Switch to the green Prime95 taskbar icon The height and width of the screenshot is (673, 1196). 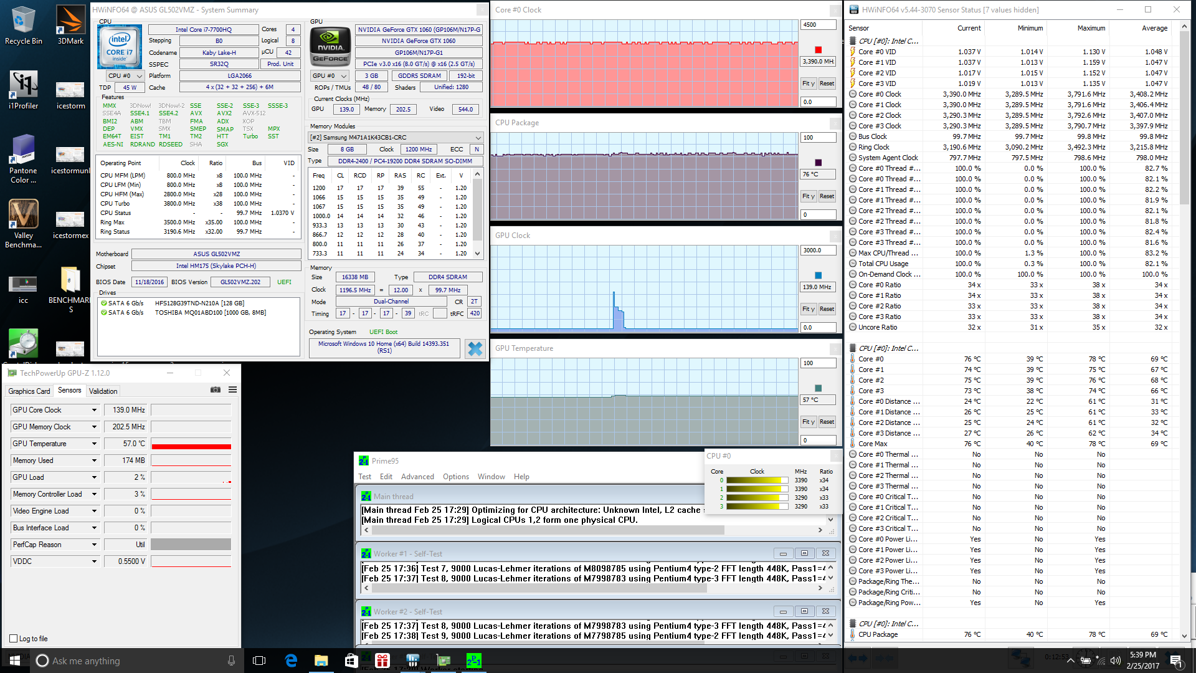tap(474, 661)
